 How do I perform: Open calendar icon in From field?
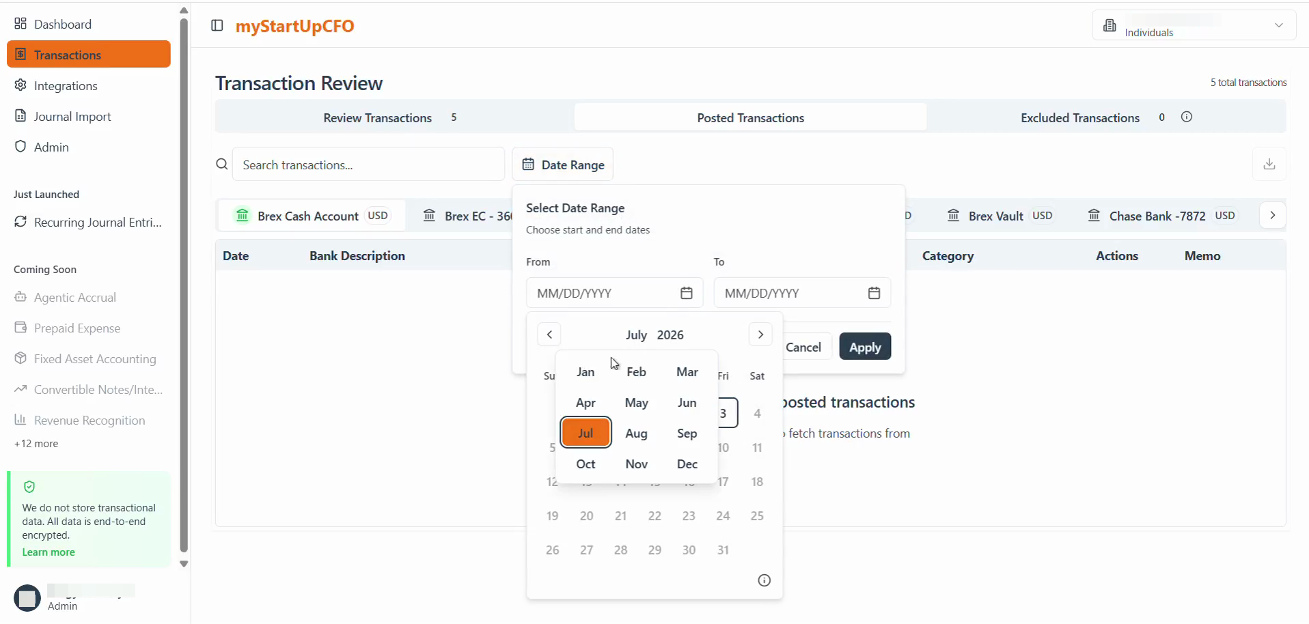pyautogui.click(x=687, y=293)
